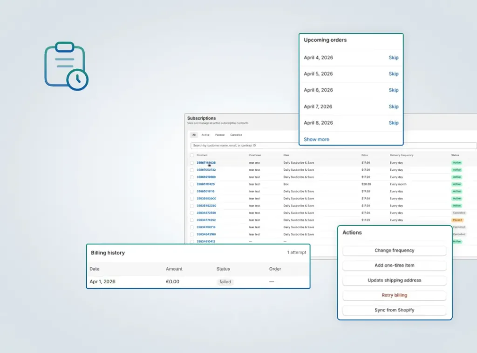The width and height of the screenshot is (477, 353).
Task: Open contract link 35835482380
Action: [206, 206]
